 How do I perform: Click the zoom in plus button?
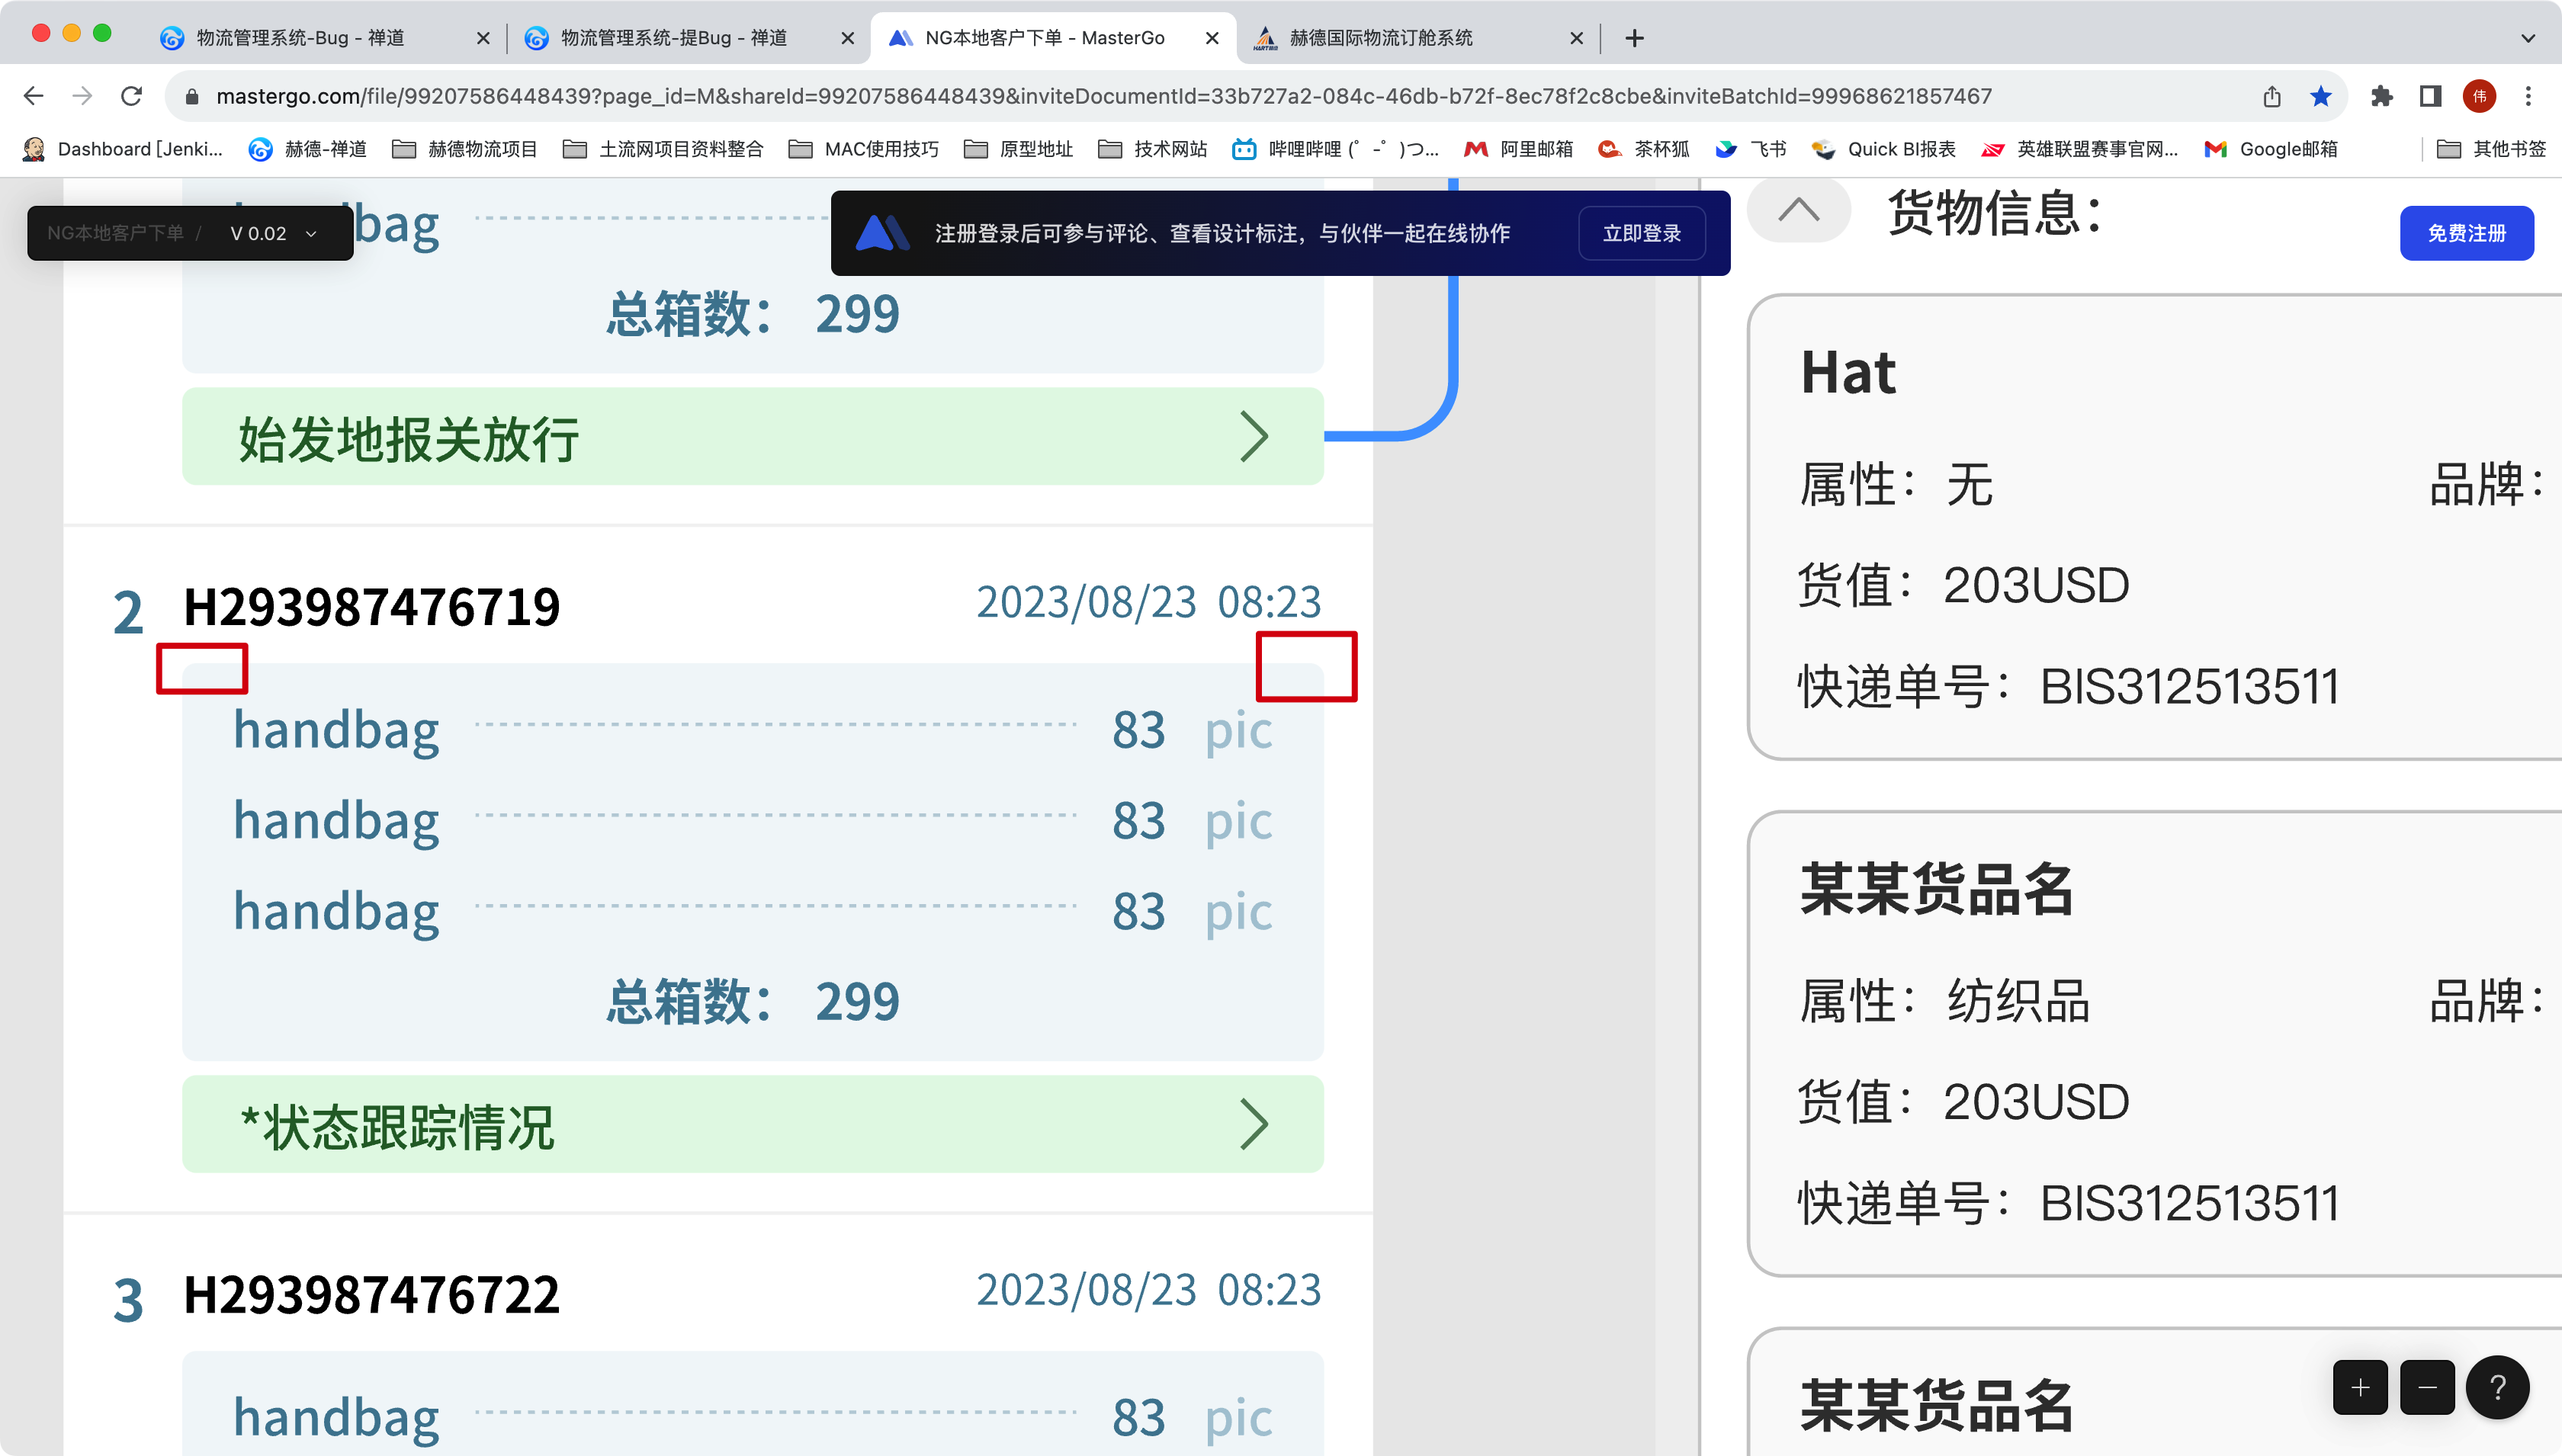[2359, 1387]
